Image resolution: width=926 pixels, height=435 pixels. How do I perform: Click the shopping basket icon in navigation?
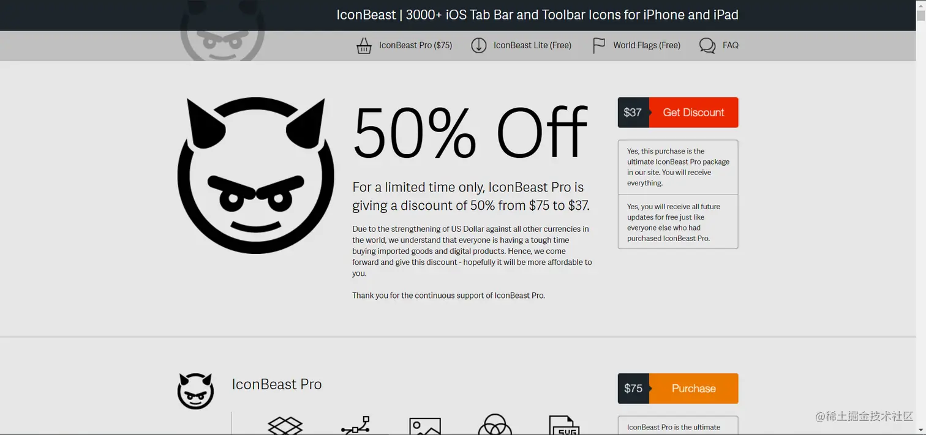click(364, 45)
